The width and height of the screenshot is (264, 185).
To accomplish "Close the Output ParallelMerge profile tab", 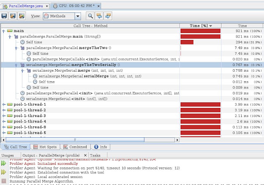I will [x=85, y=155].
